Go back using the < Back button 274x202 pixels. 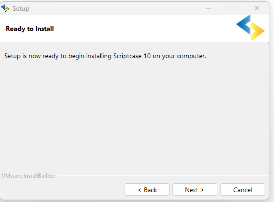pyautogui.click(x=147, y=190)
